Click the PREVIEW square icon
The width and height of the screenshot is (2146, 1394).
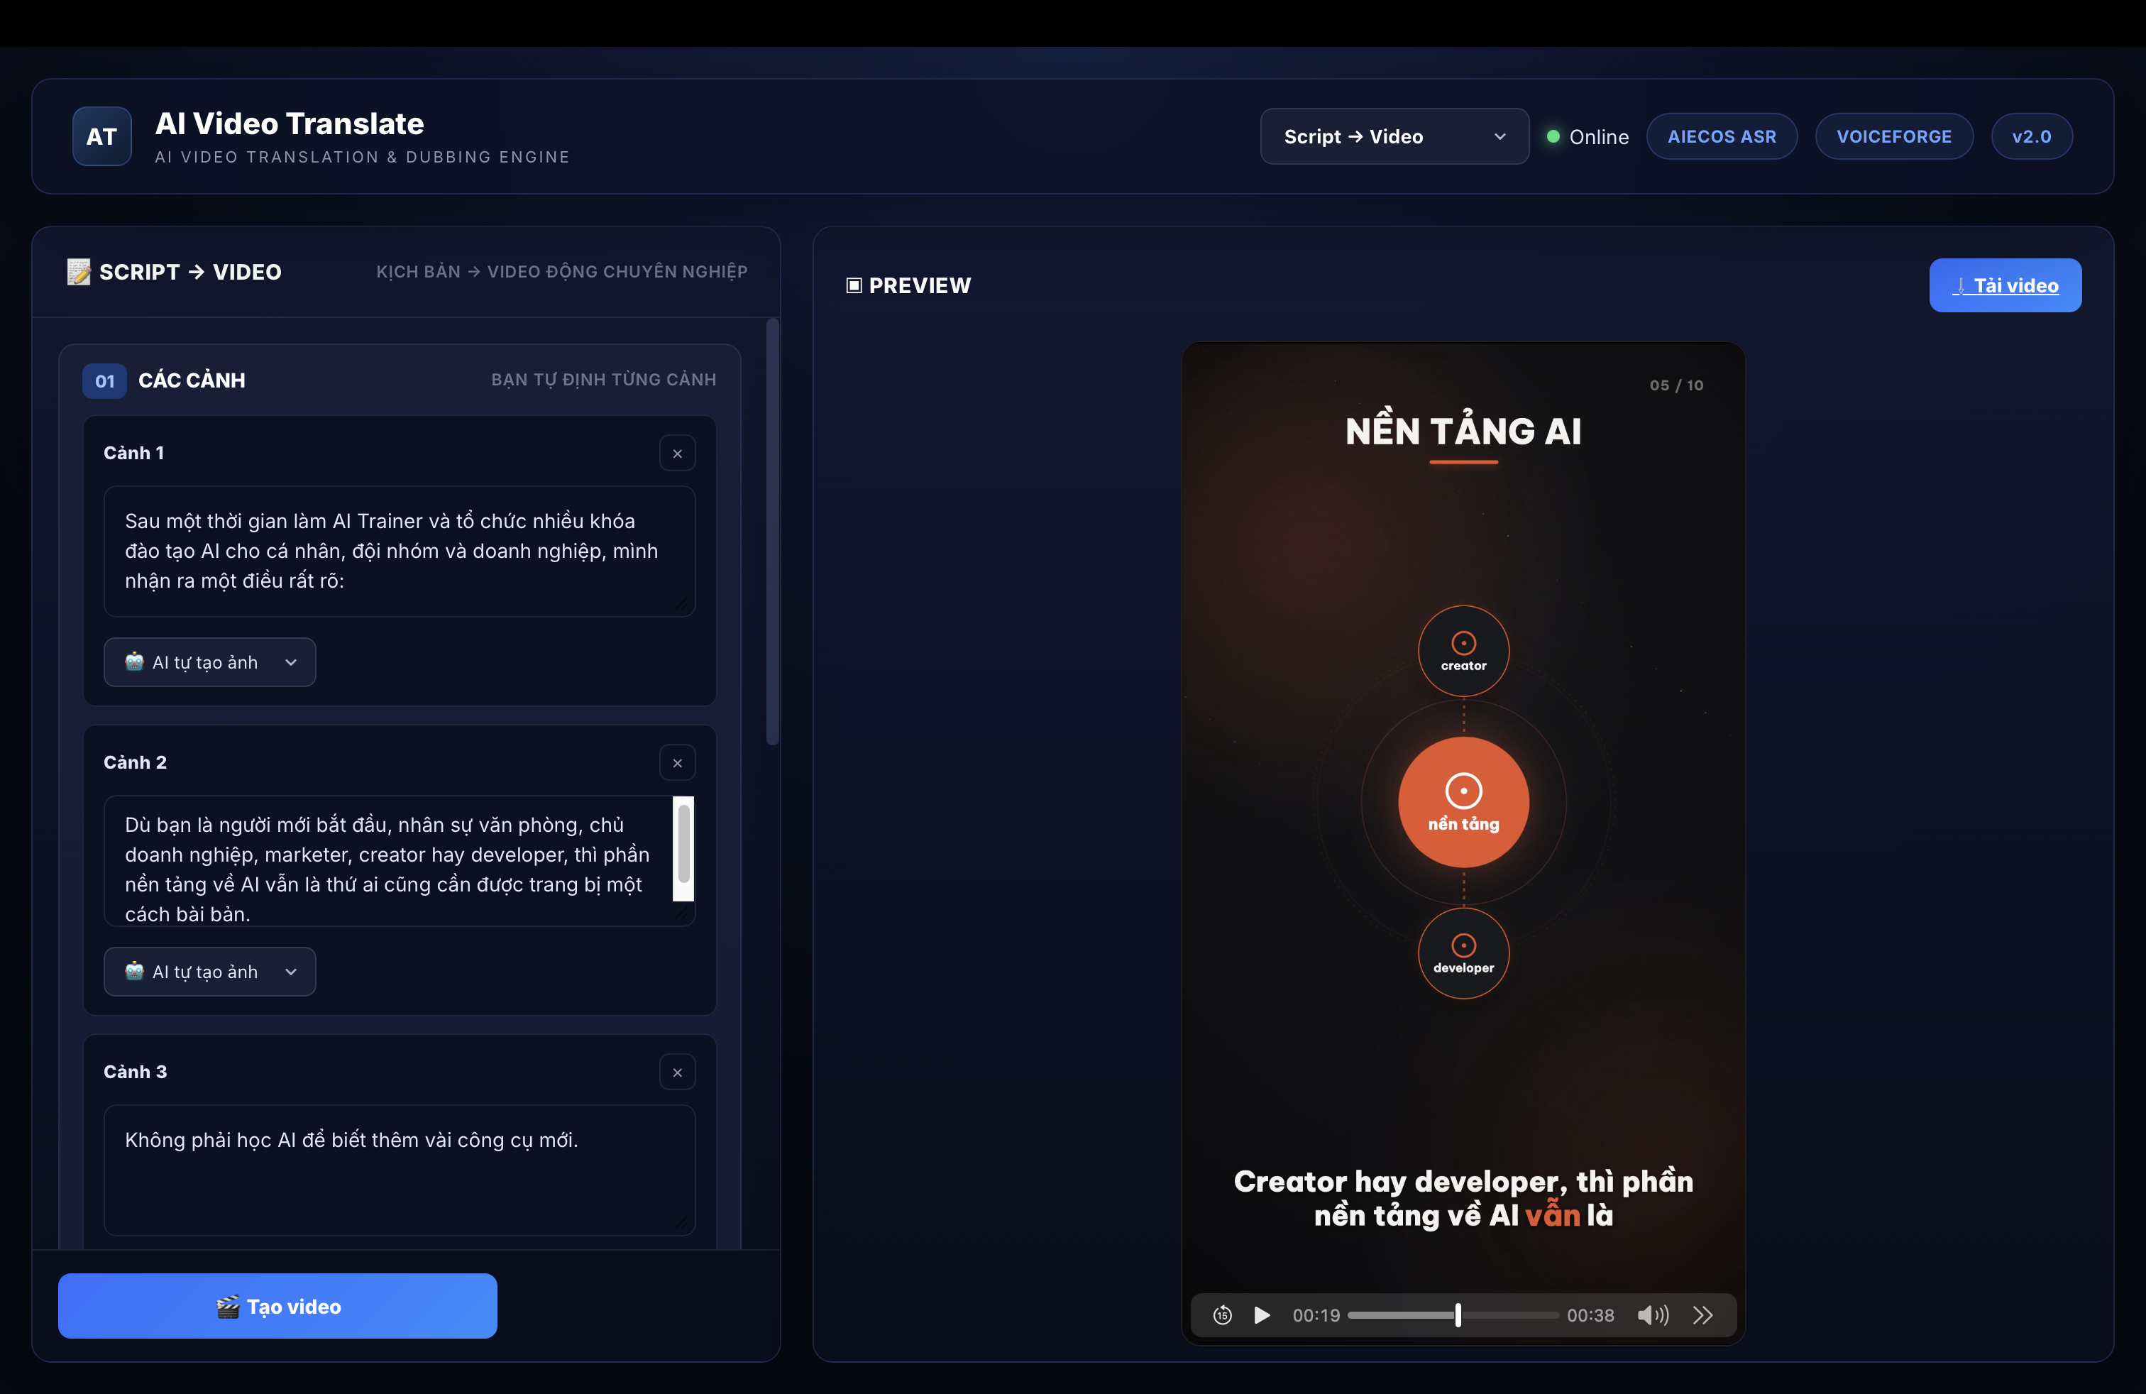coord(854,286)
